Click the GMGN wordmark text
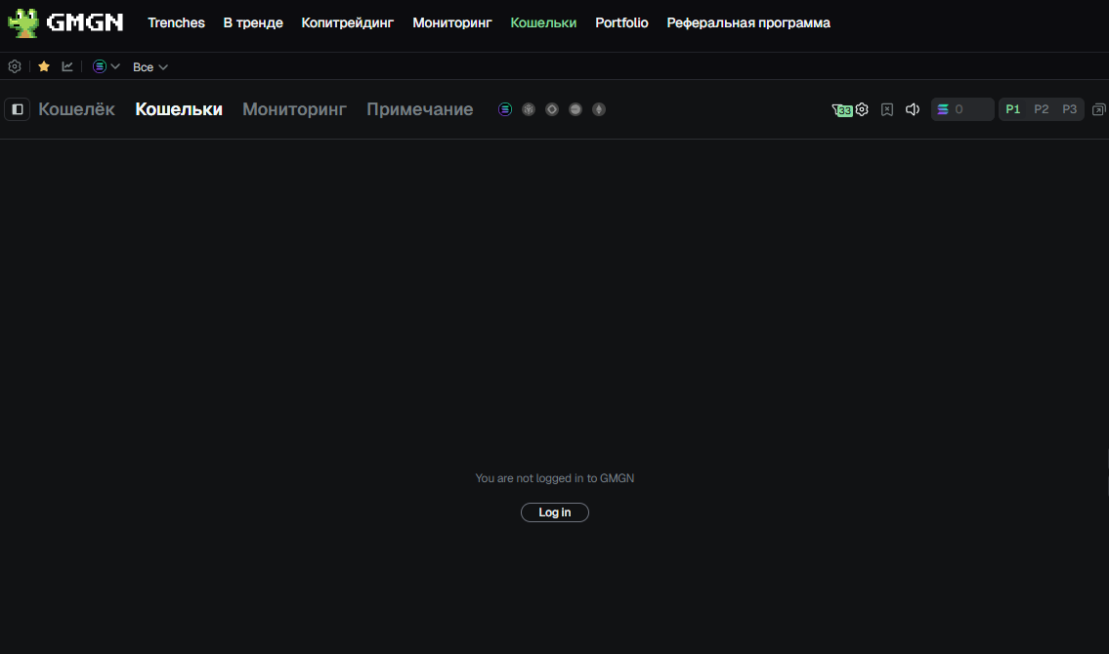 click(x=85, y=22)
